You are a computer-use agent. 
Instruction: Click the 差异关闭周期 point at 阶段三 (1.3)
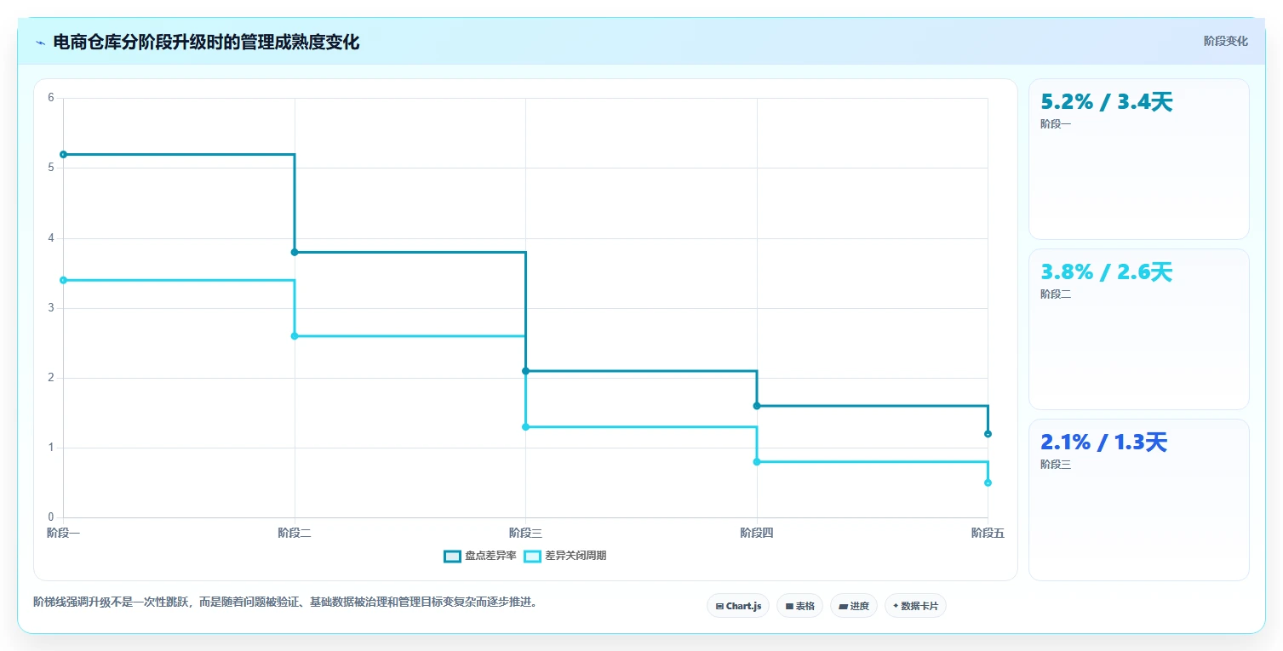click(x=525, y=426)
